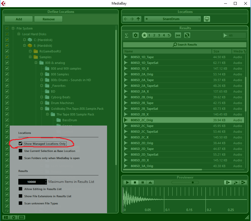
Task: Enable Allow Editing in Results List
Action: (20, 189)
